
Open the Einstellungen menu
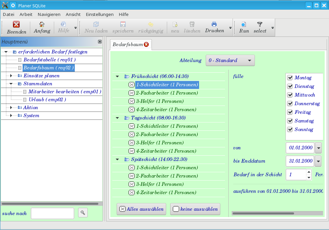[x=100, y=14]
